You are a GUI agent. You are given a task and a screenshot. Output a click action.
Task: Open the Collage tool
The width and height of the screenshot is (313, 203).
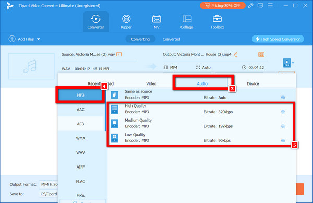coord(187,22)
